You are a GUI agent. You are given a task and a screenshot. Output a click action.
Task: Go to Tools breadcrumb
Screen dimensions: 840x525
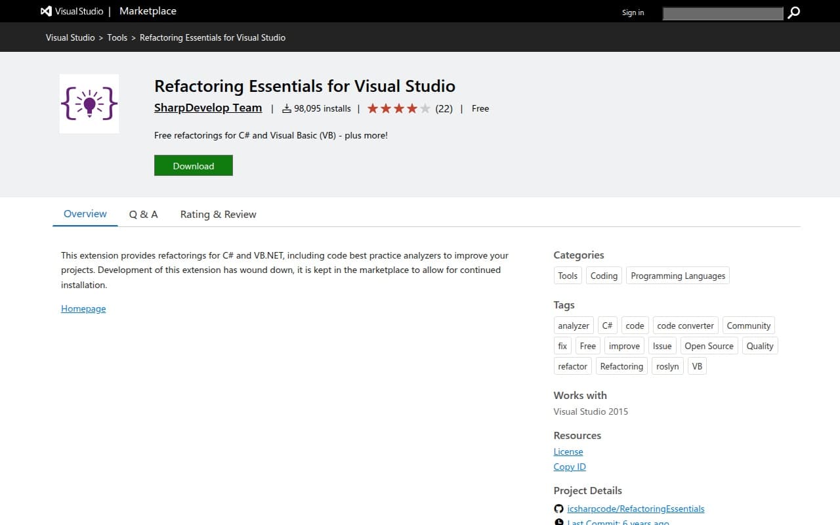pos(117,37)
